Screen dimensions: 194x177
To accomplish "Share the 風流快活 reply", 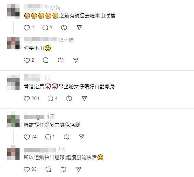I will tap(78, 169).
